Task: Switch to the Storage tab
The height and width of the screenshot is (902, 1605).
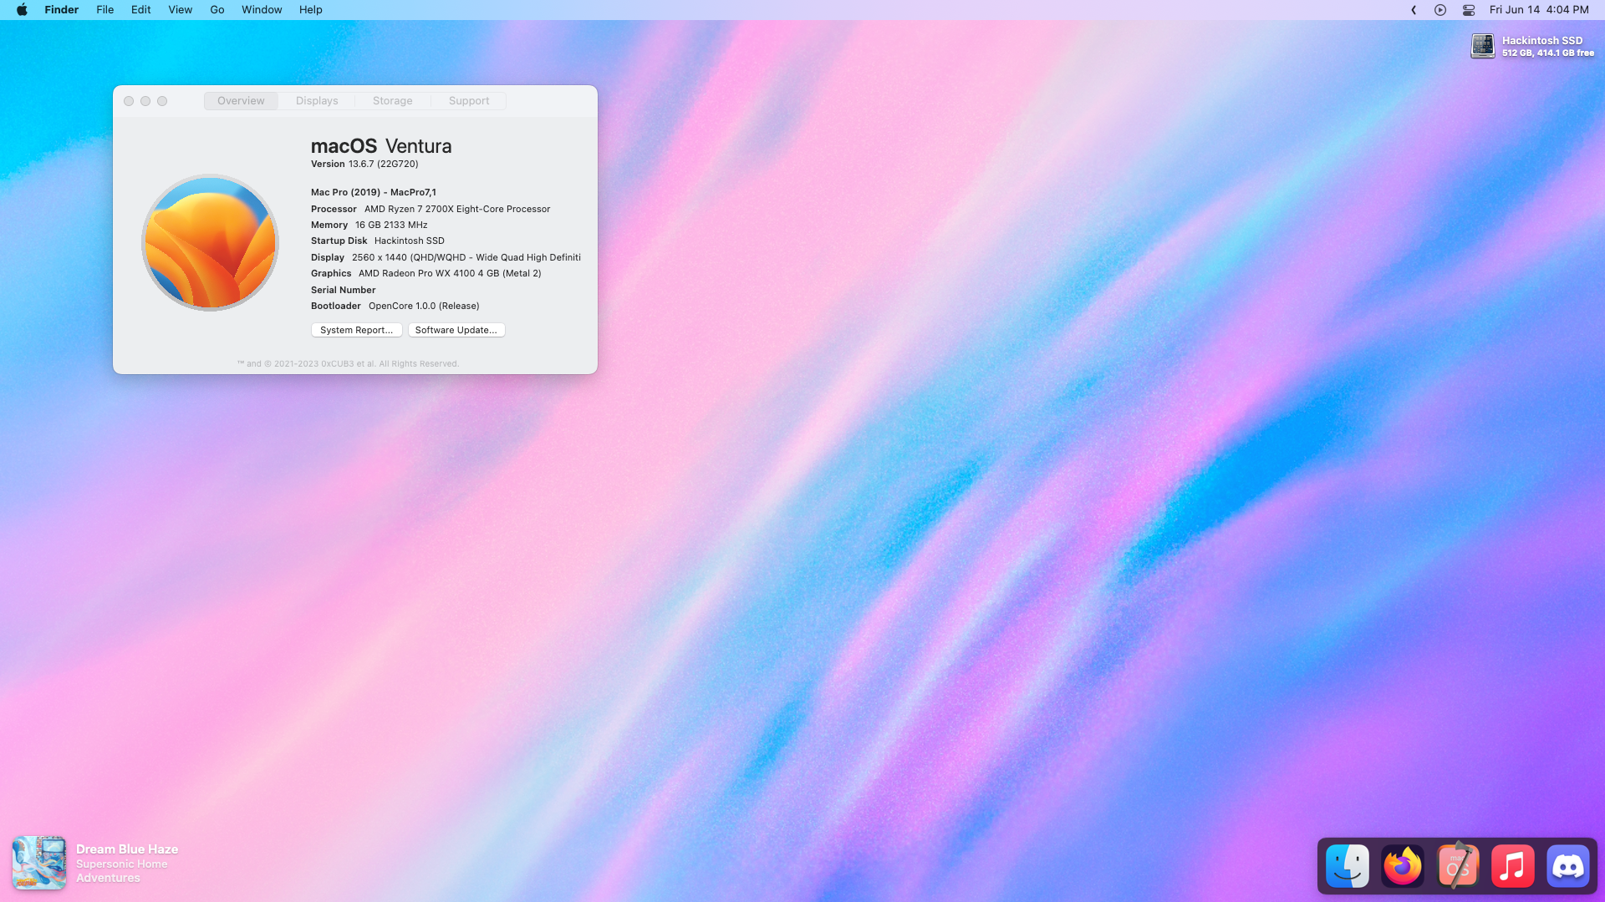Action: click(393, 101)
